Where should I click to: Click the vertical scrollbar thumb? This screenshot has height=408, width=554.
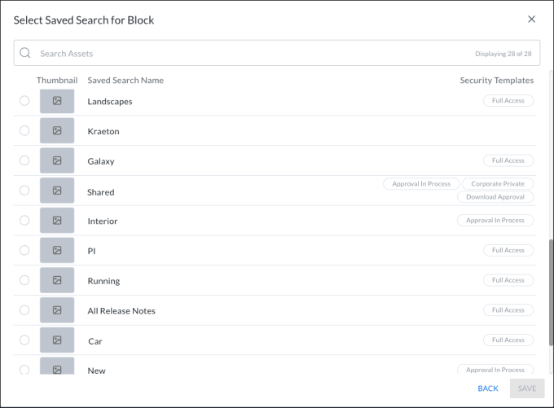point(550,285)
